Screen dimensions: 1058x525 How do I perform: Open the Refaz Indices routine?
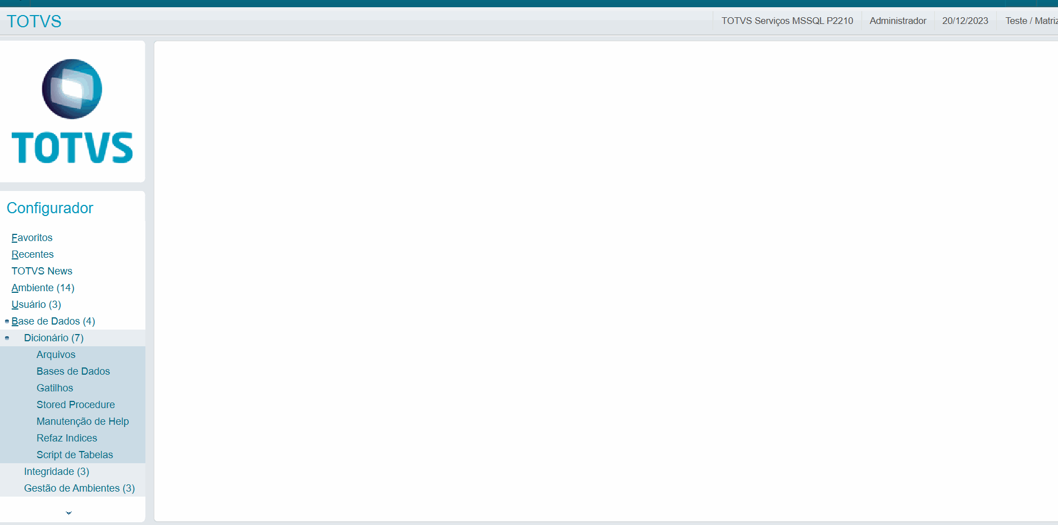point(67,438)
